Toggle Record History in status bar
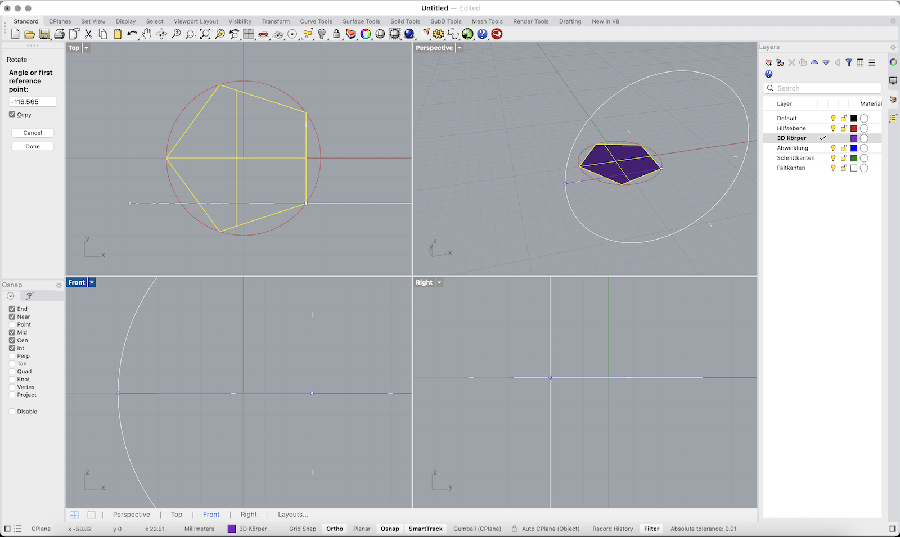900x537 pixels. tap(613, 529)
